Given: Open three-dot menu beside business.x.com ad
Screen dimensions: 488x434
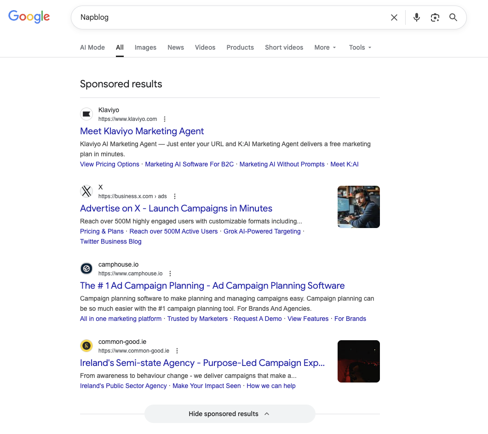Looking at the screenshot, I should (x=175, y=196).
